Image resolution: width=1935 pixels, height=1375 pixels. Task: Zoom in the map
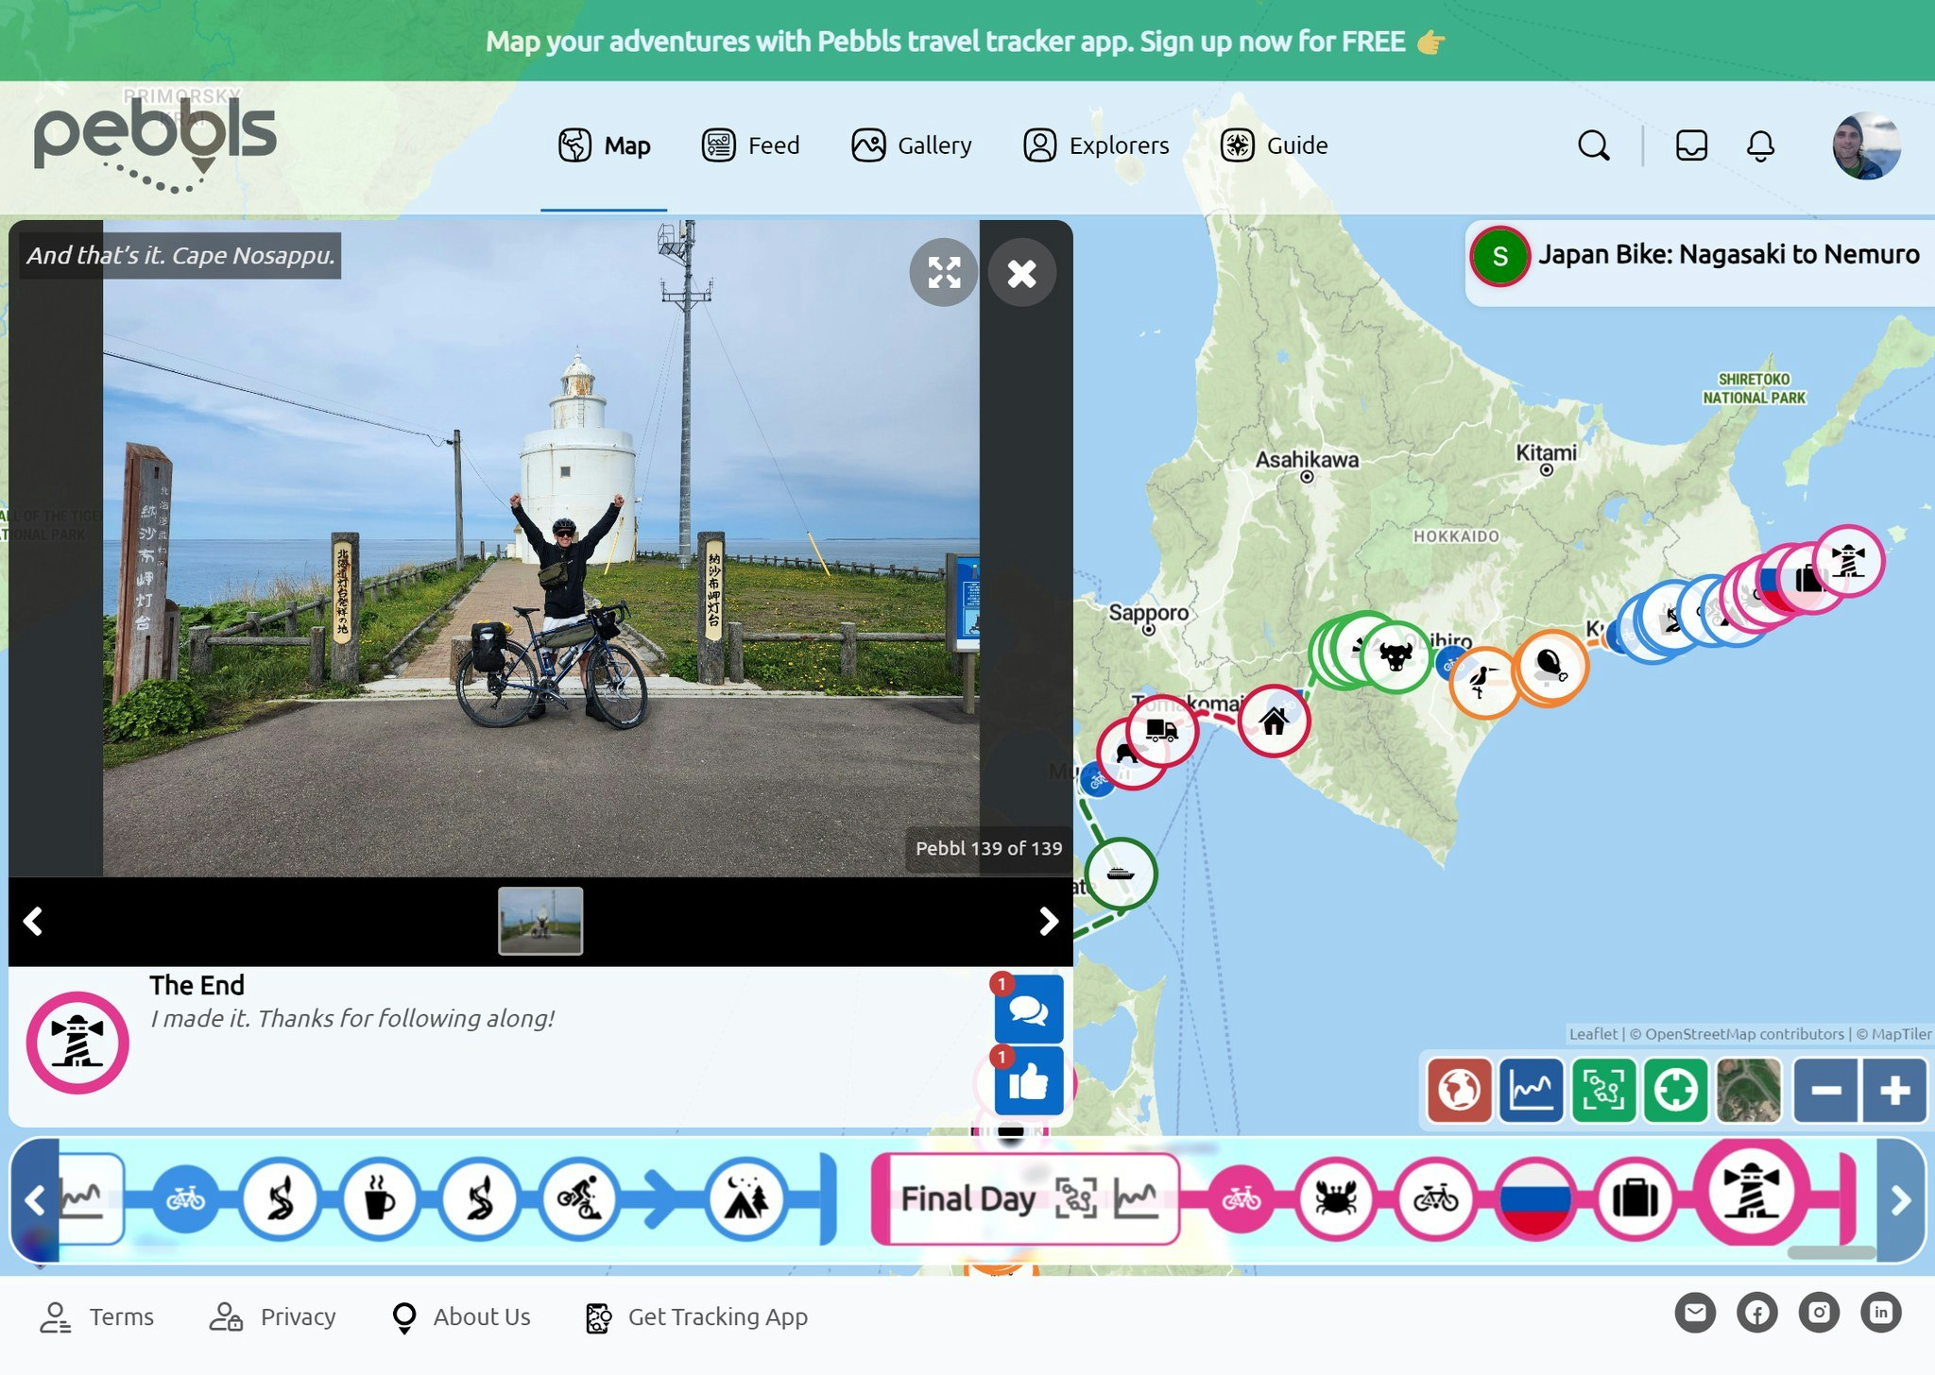pyautogui.click(x=1894, y=1091)
